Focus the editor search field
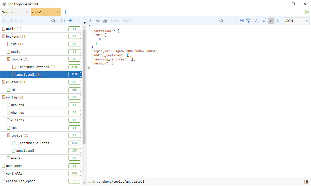Image resolution: width=311 pixels, height=186 pixels. pyautogui.click(x=164, y=21)
